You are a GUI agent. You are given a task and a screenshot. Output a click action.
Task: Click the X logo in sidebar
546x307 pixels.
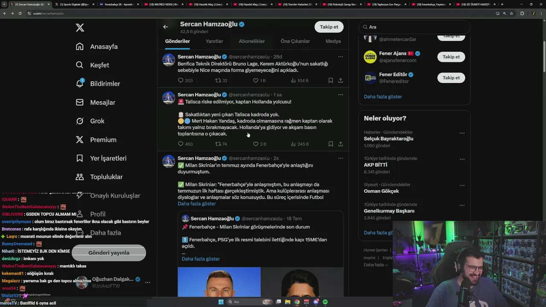click(80, 28)
